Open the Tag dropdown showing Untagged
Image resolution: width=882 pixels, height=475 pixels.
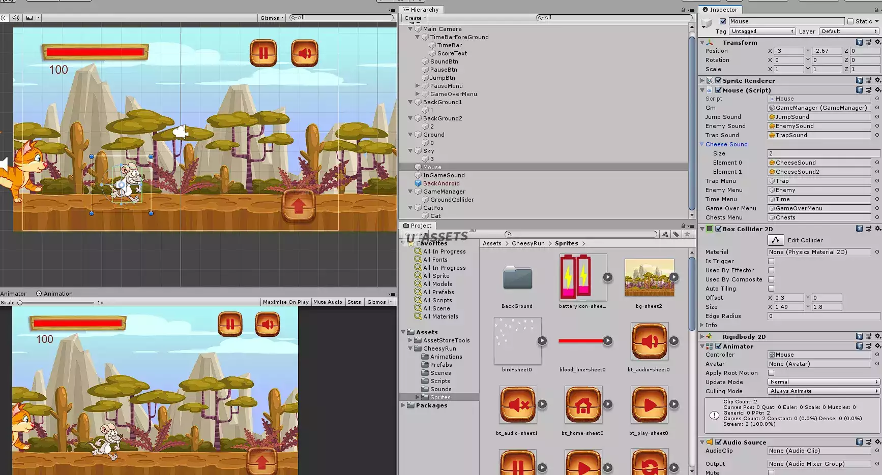click(762, 31)
